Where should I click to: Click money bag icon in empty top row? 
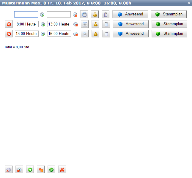click(95, 15)
